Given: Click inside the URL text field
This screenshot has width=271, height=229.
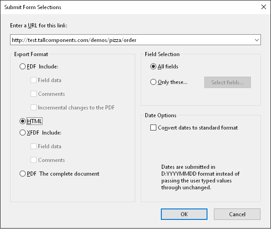Looking at the screenshot, I should click(132, 40).
